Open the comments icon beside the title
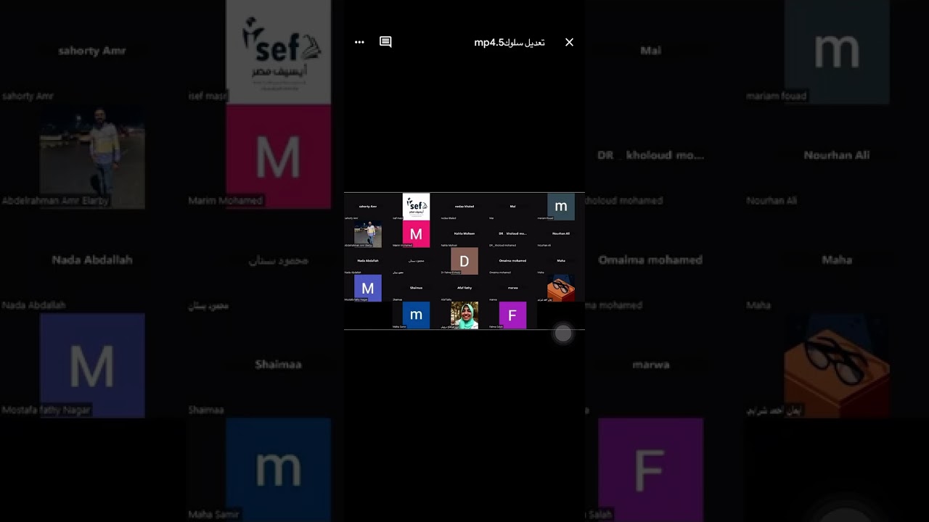Screen dimensions: 929x522 point(386,42)
